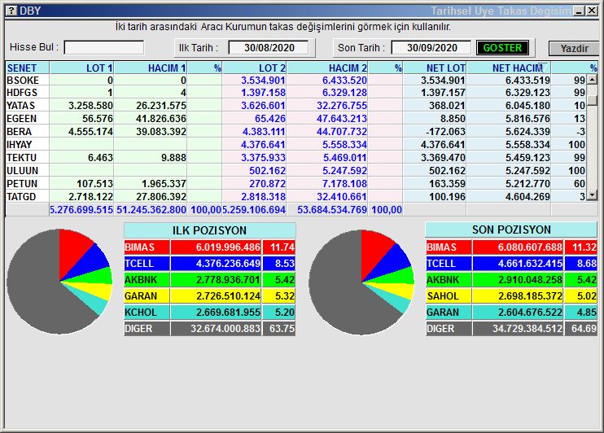Edit the Son Tarih date field
The width and height of the screenshot is (604, 433).
(431, 48)
